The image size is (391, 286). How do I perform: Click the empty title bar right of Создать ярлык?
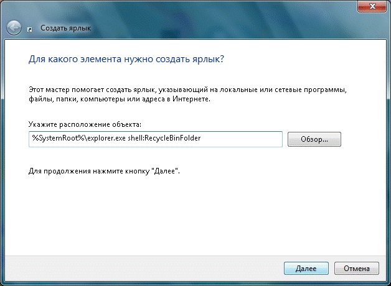pos(218,28)
